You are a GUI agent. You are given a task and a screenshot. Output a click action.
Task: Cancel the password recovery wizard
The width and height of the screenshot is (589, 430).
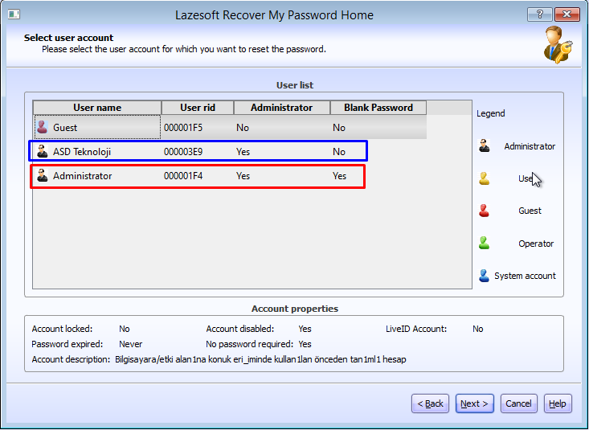click(x=518, y=403)
